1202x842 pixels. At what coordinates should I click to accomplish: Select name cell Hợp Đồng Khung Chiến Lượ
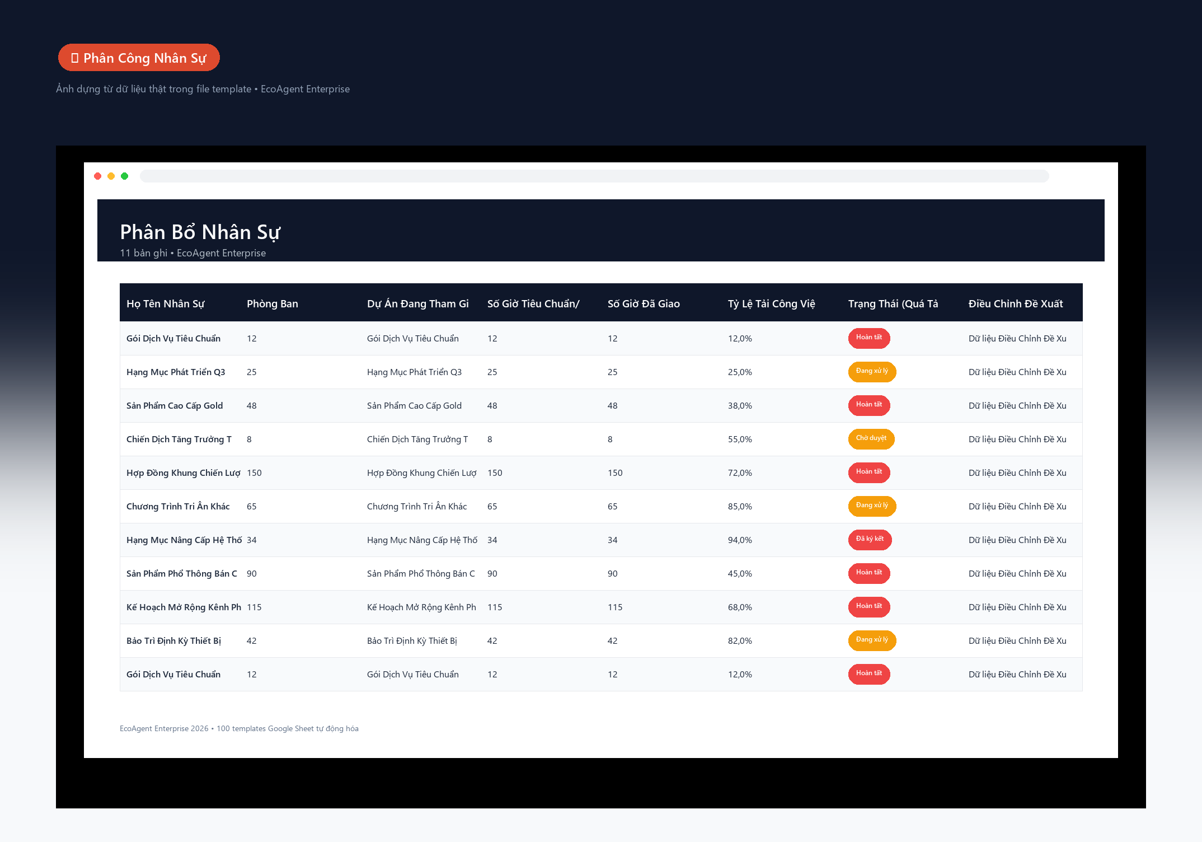[x=184, y=473]
